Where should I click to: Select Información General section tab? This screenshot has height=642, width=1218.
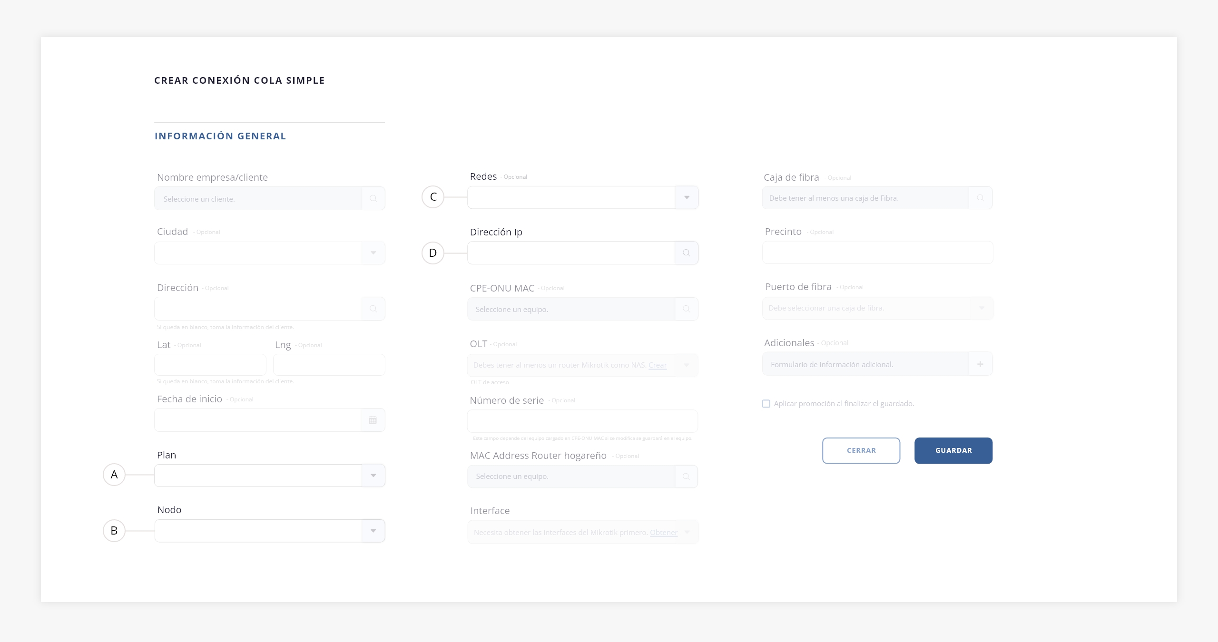click(x=220, y=136)
